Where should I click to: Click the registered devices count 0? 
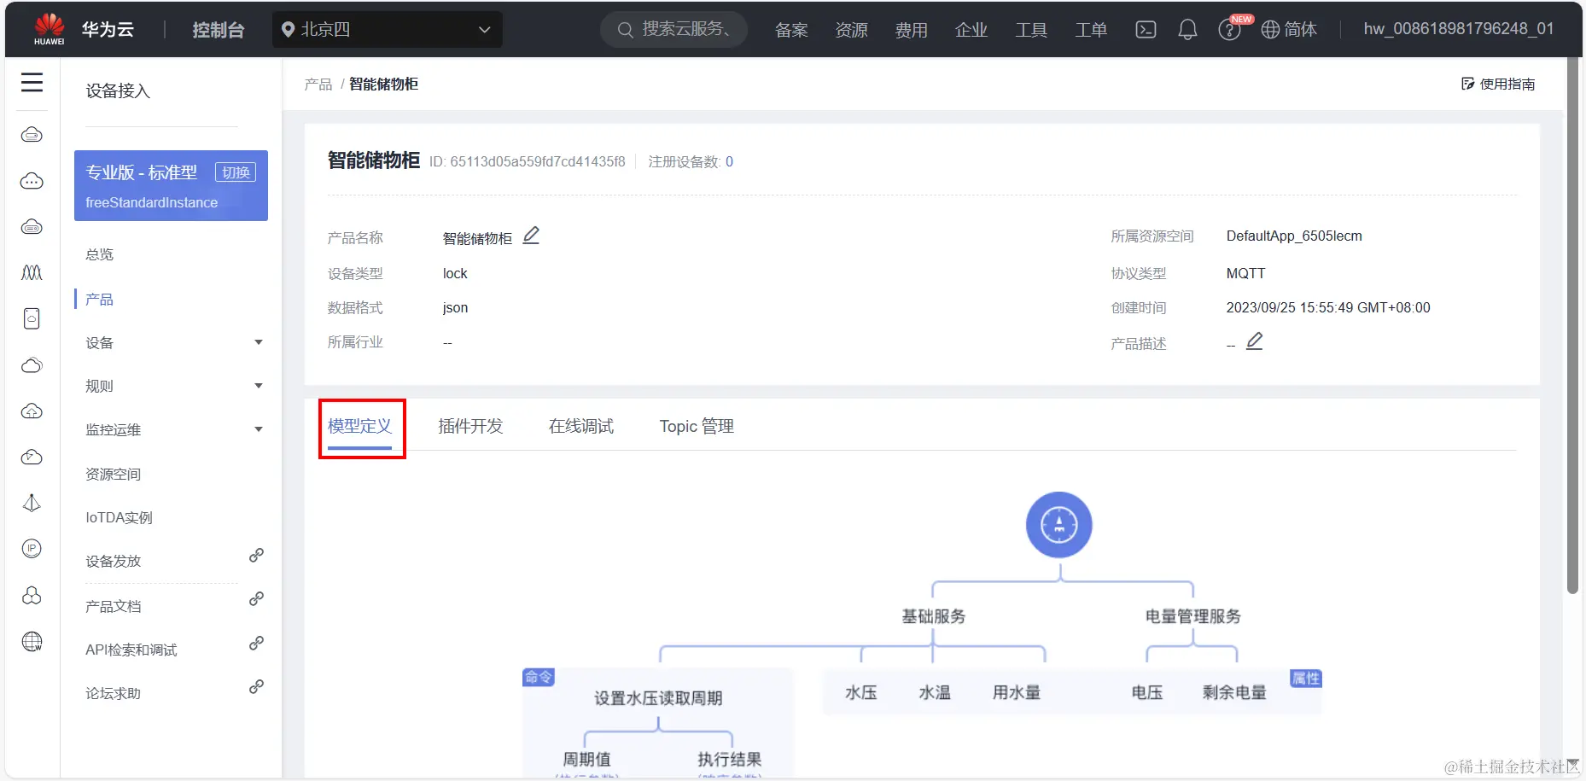coord(729,162)
